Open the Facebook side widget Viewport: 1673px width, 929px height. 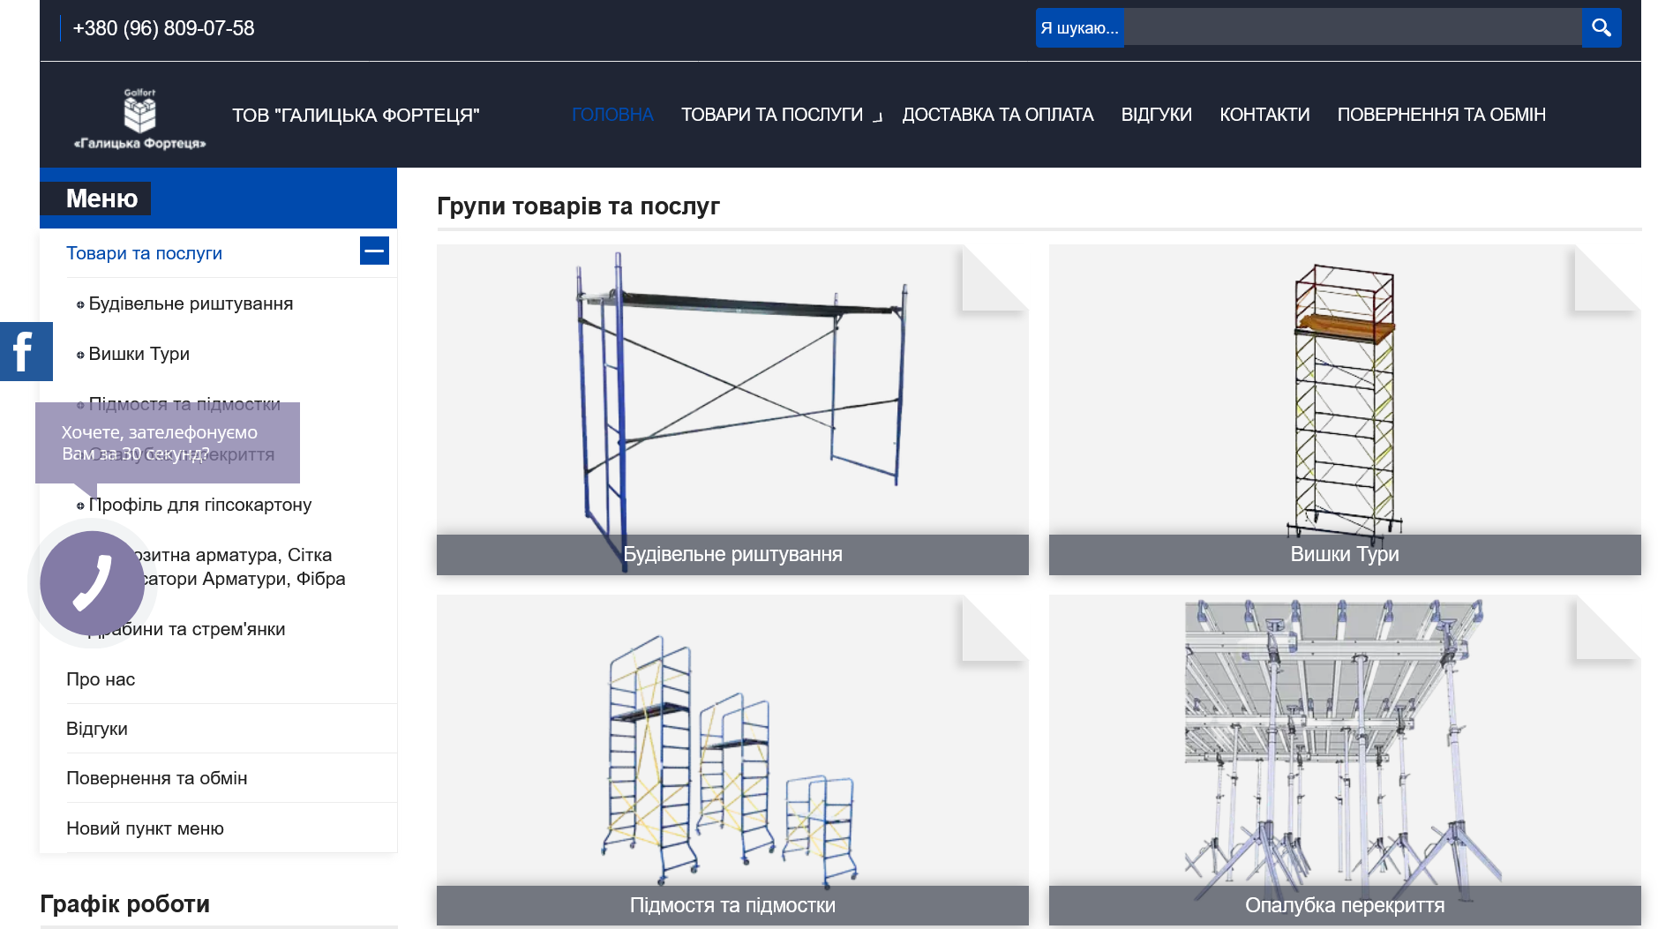click(x=26, y=351)
